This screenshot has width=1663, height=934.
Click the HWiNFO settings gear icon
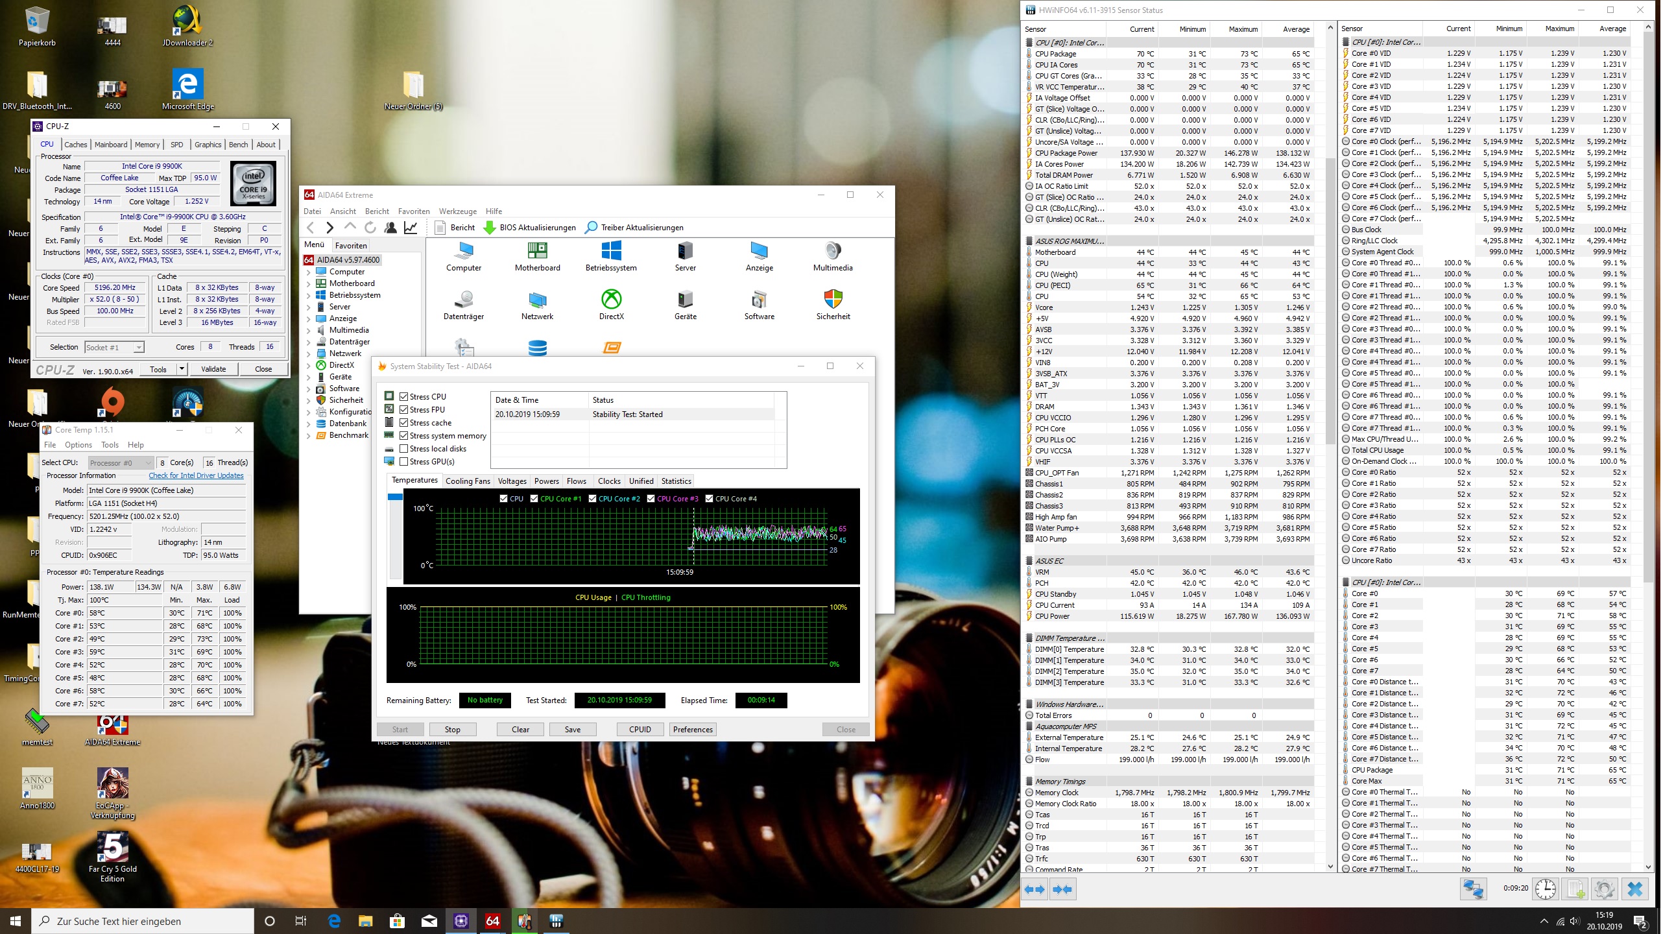[x=1605, y=889]
